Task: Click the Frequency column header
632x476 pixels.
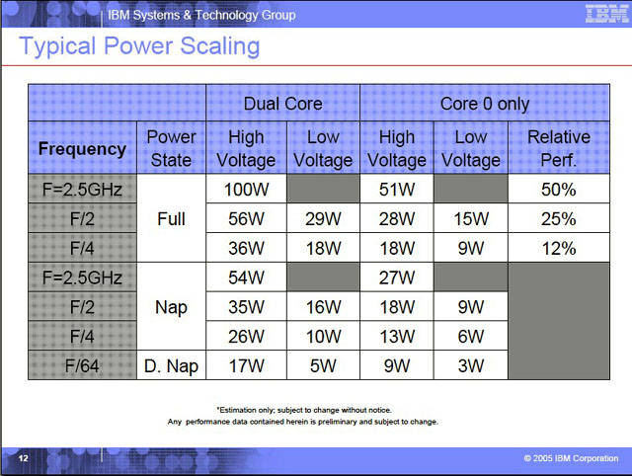Action: tap(82, 148)
